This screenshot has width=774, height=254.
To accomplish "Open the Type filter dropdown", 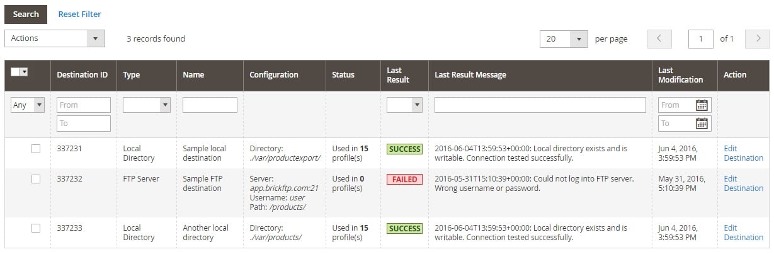I will coord(147,105).
